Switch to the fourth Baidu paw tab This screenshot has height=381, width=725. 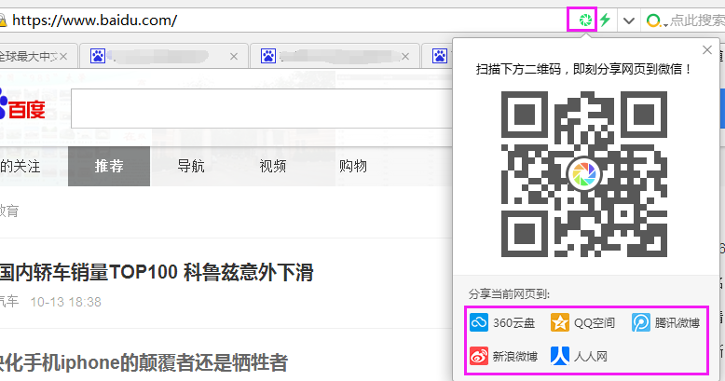[437, 57]
